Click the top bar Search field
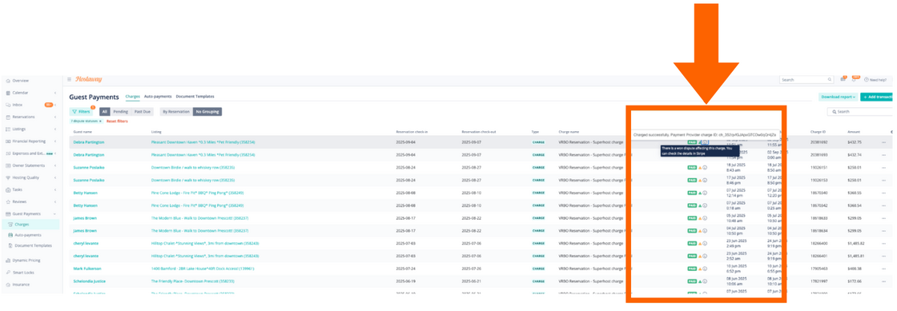 coord(806,80)
